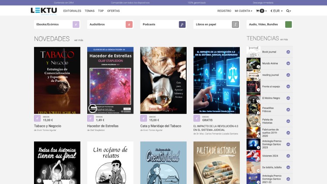Click the trend arrow icon for Visiones 2024
Image resolution: width=327 pixels, height=184 pixels.
tap(288, 156)
